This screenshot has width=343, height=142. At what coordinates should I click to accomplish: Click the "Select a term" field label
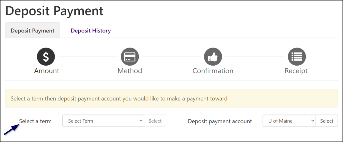35,121
